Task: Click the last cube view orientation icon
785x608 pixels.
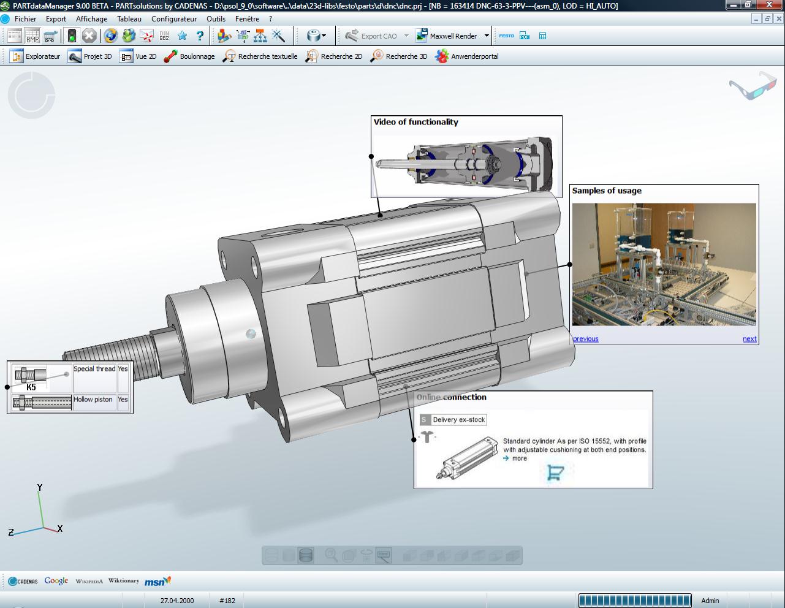Action: 513,555
